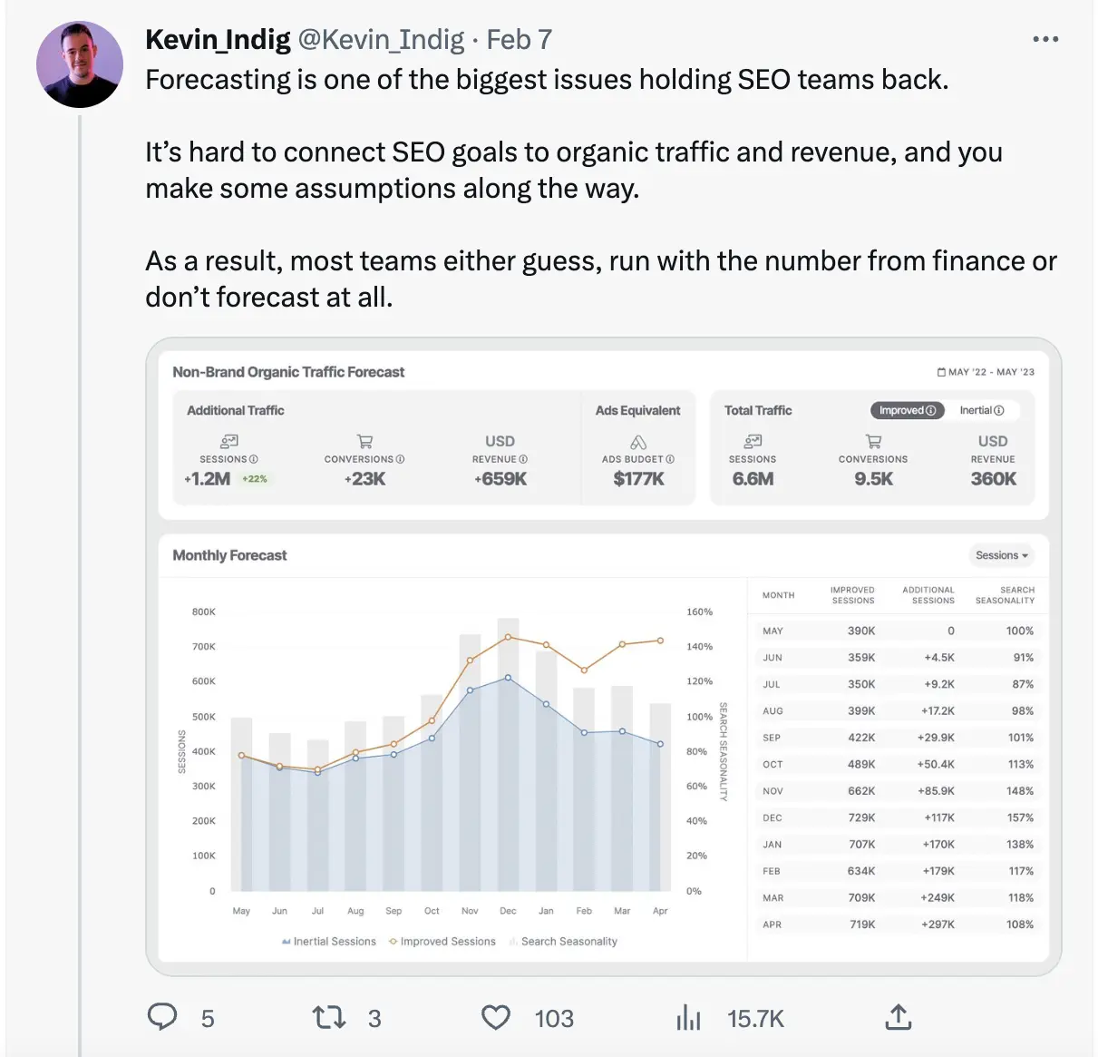Viewport: 1098px width, 1057px height.
Task: Click the reply speech bubble icon
Action: point(163,1017)
